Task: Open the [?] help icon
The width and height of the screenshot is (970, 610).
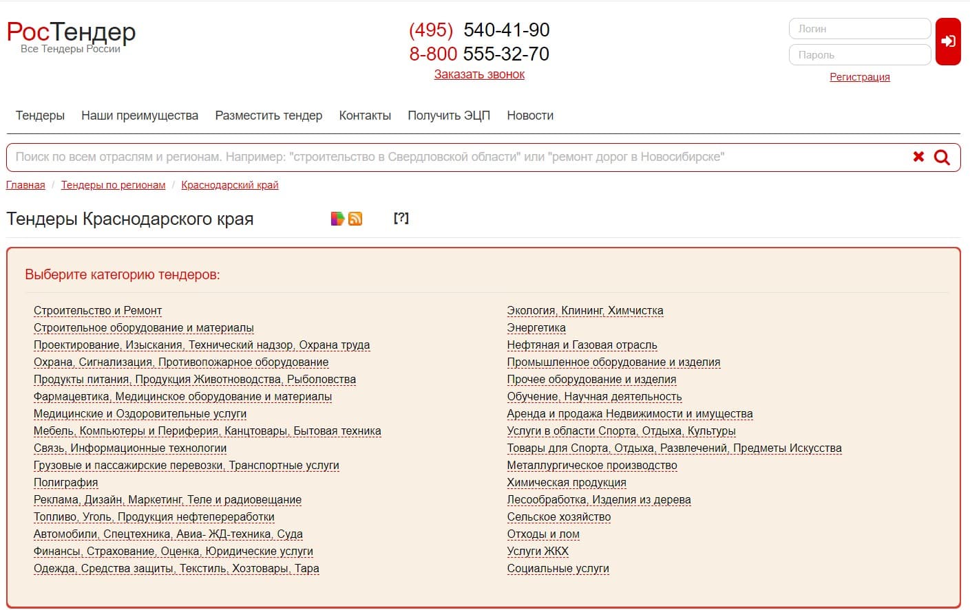Action: pos(401,218)
